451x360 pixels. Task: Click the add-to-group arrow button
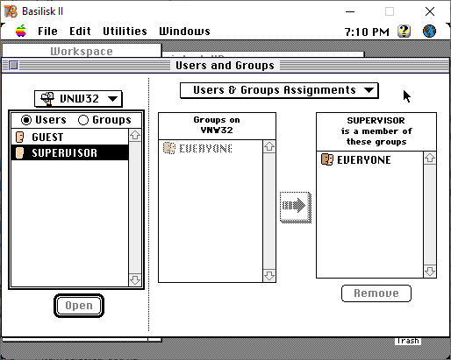click(296, 208)
